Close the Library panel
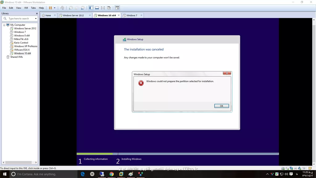 tap(37, 14)
